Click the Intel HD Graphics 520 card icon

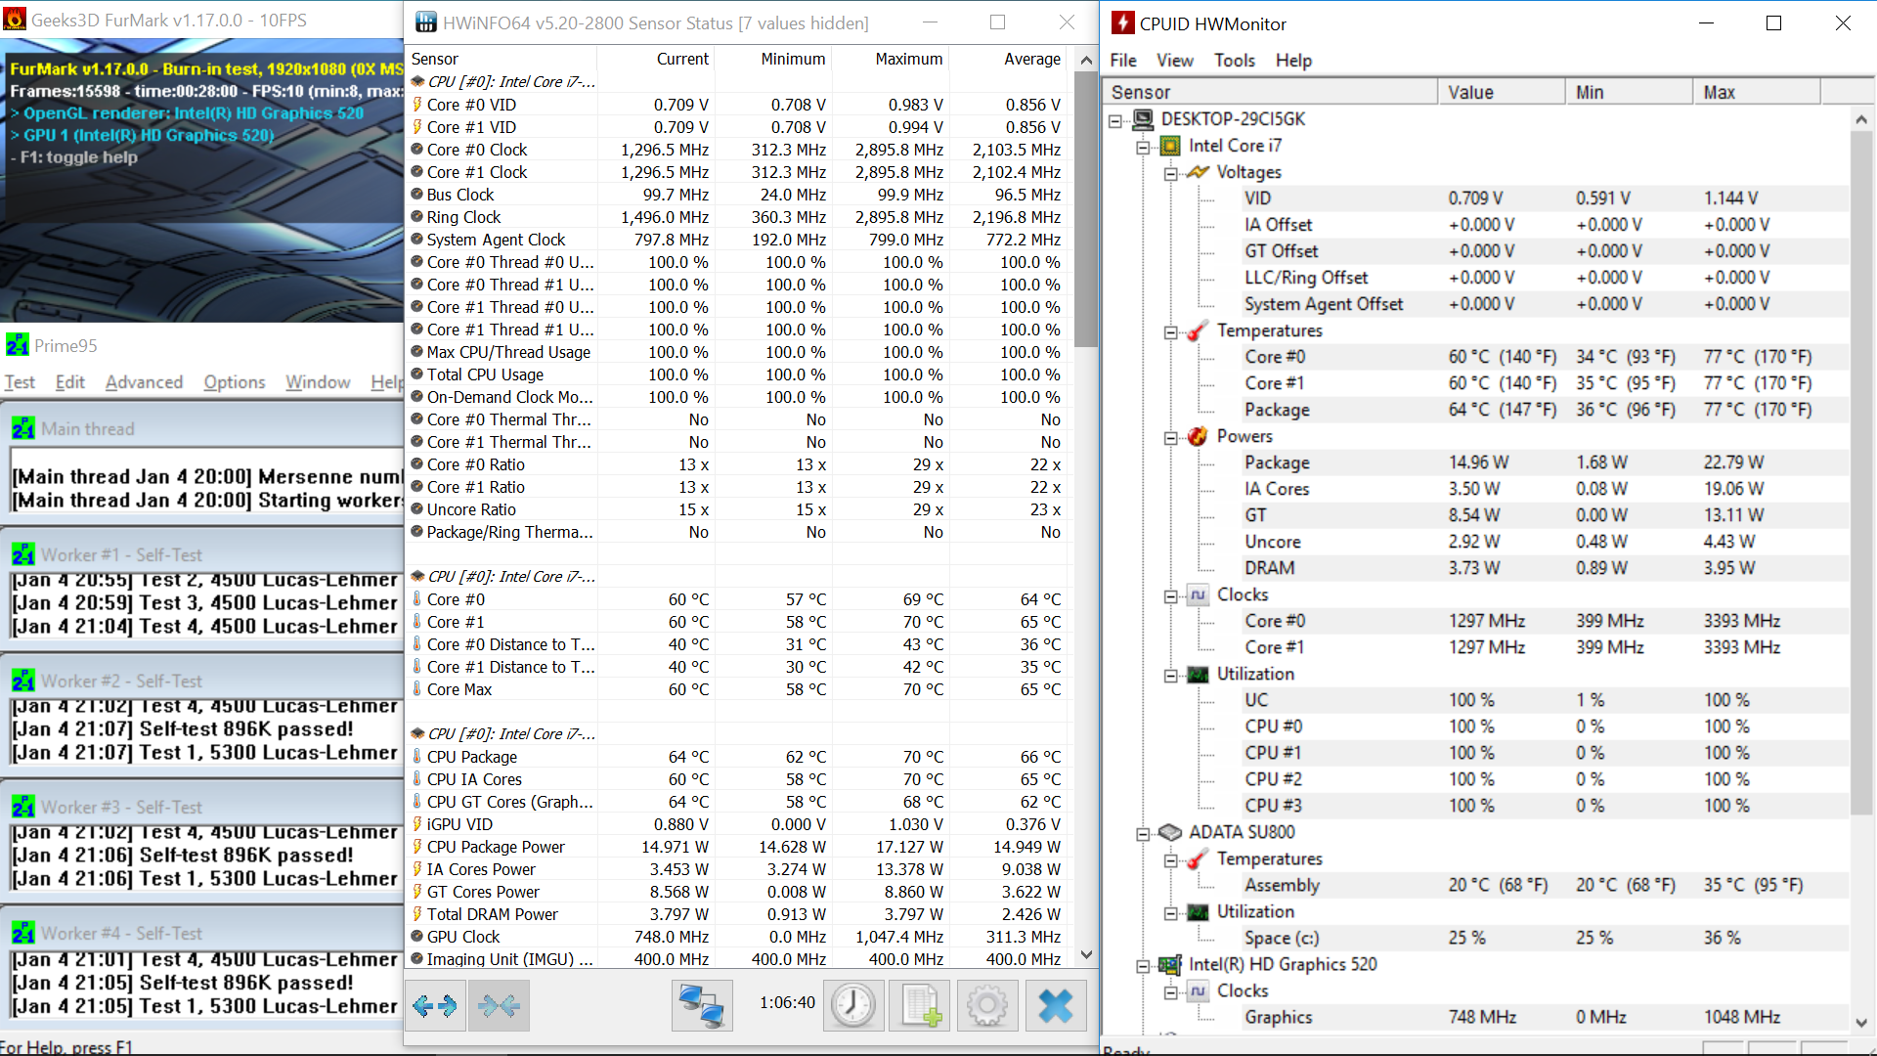click(x=1170, y=964)
